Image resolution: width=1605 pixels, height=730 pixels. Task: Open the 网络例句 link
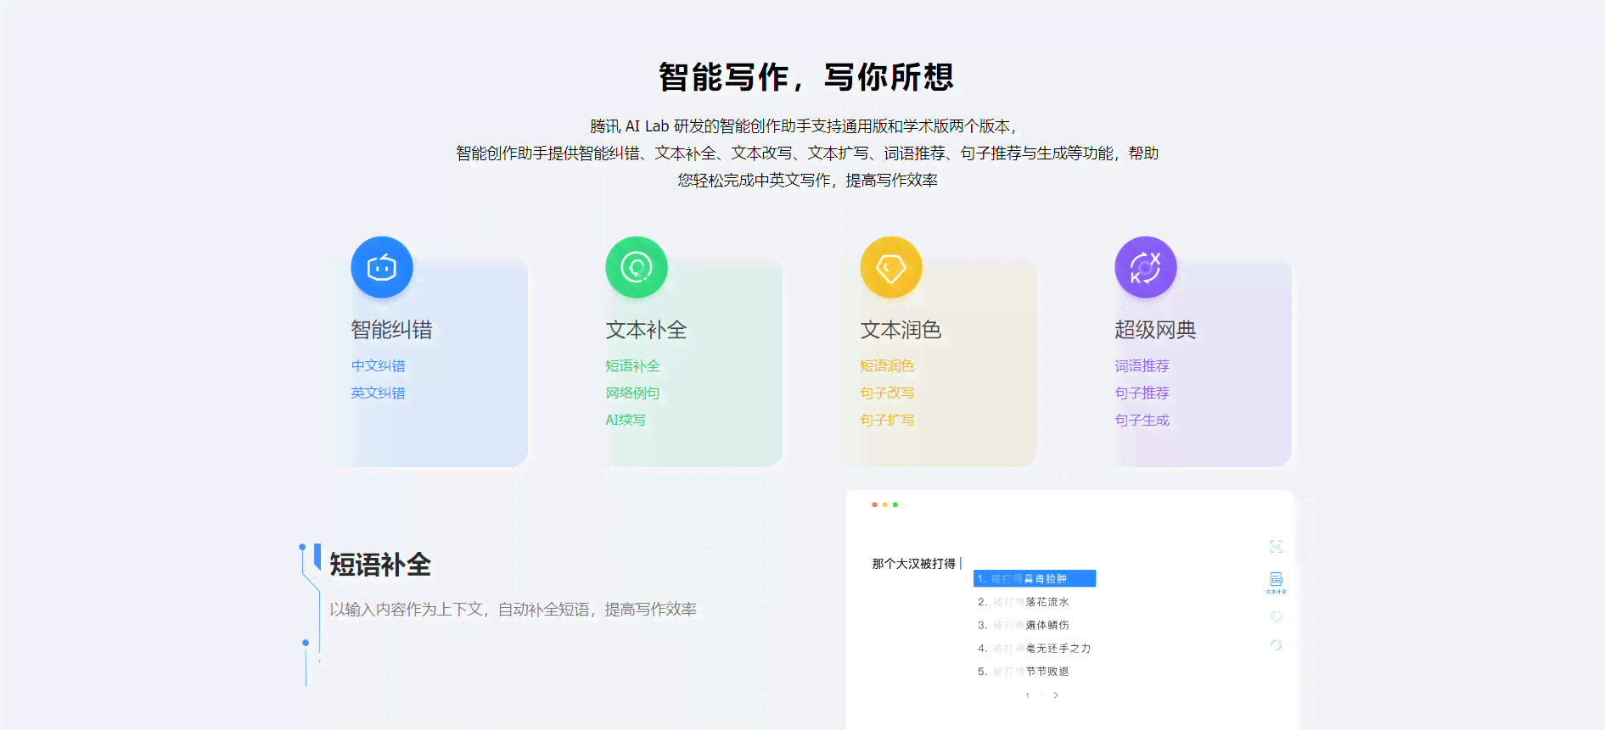(632, 393)
